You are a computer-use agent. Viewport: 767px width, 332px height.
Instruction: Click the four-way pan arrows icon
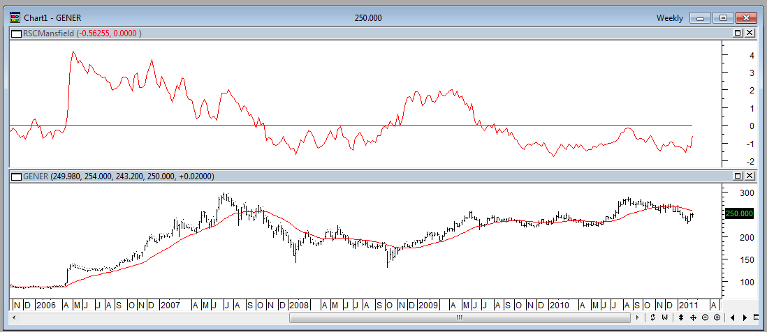point(693,318)
